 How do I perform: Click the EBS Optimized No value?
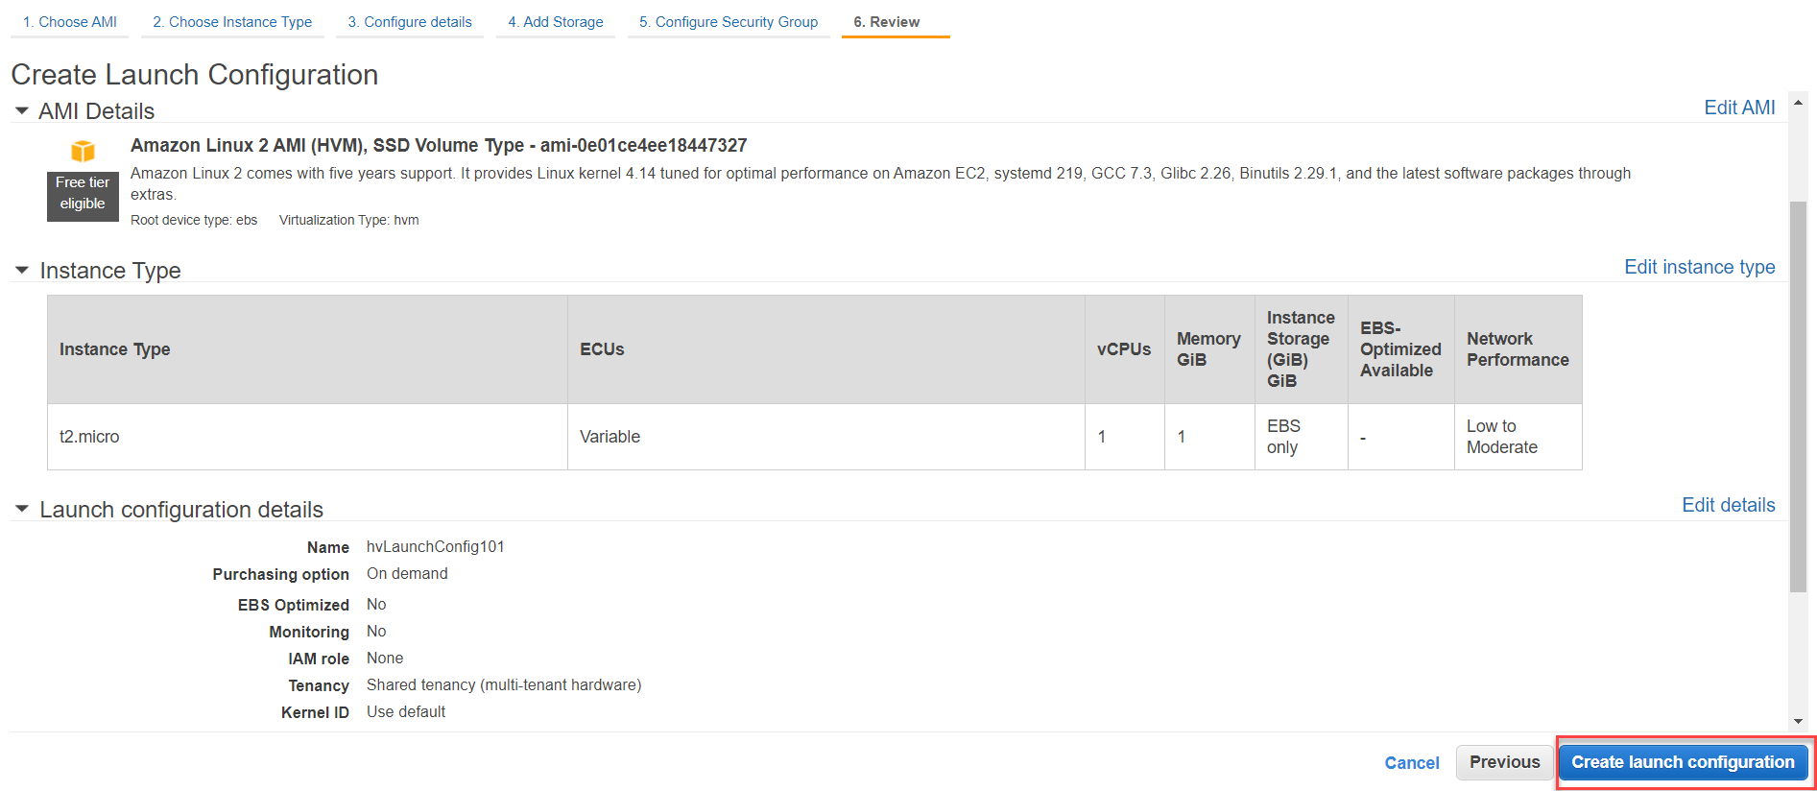tap(376, 604)
